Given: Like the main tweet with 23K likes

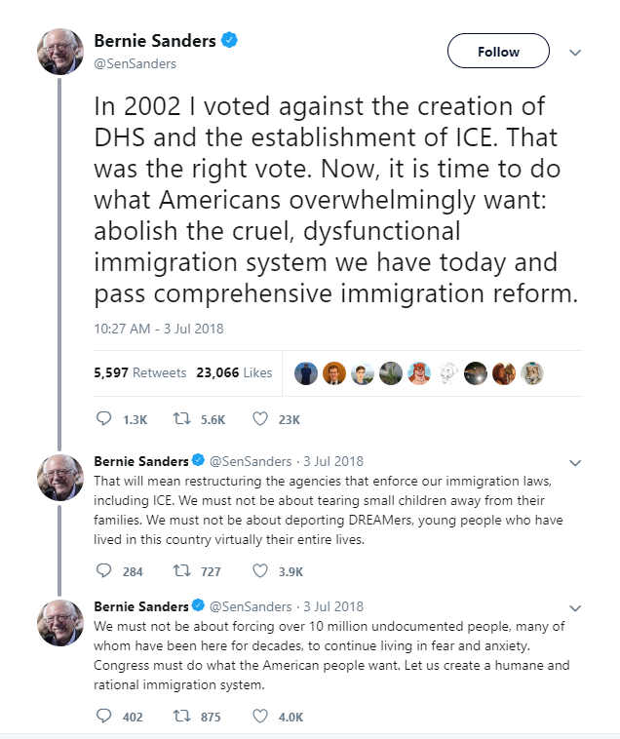Looking at the screenshot, I should tap(260, 418).
